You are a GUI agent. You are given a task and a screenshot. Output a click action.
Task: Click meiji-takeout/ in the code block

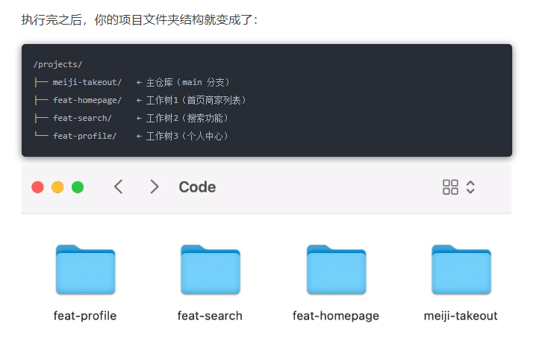[87, 82]
